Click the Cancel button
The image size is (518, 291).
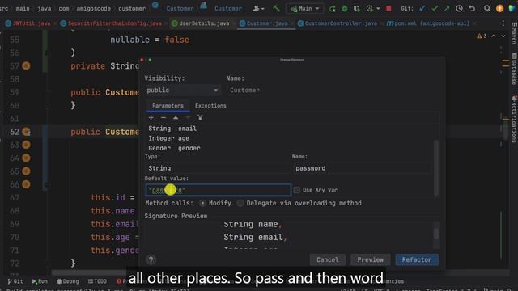327,259
